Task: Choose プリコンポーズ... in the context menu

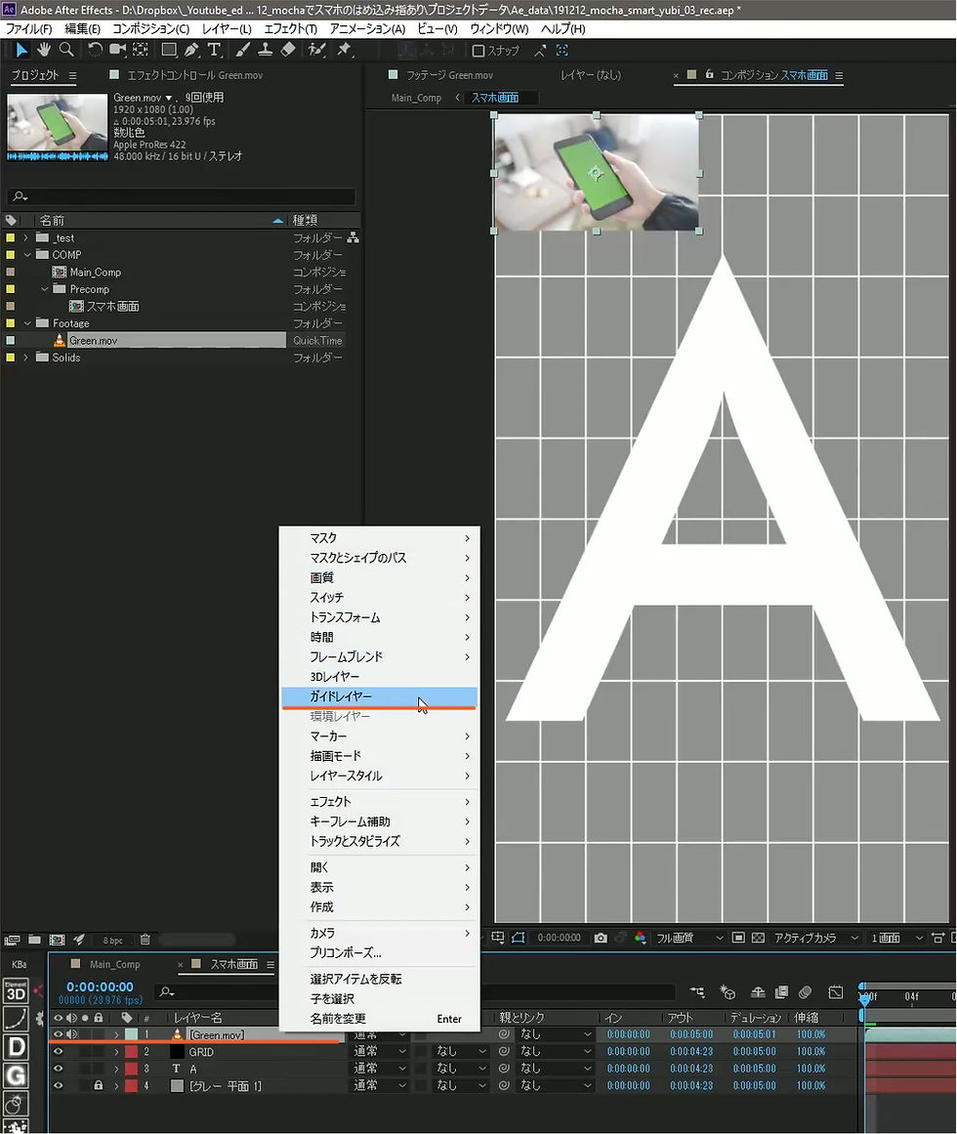Action: click(x=380, y=952)
